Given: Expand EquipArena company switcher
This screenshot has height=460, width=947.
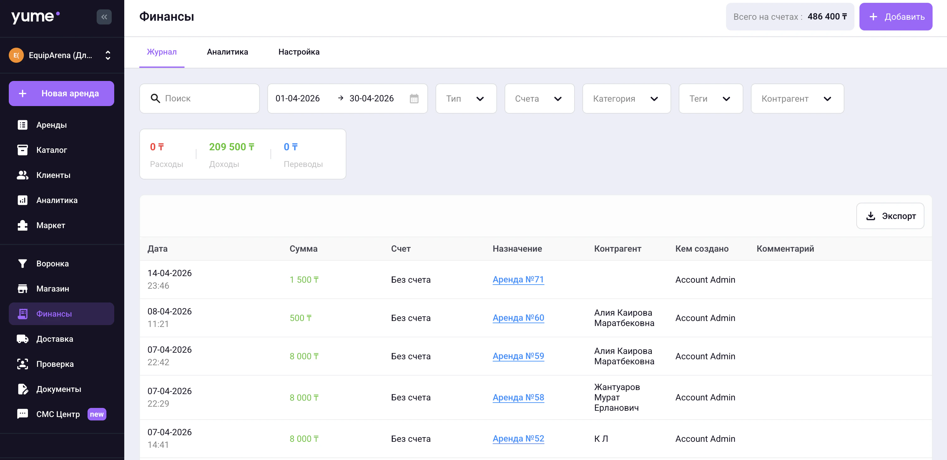Looking at the screenshot, I should [x=108, y=55].
